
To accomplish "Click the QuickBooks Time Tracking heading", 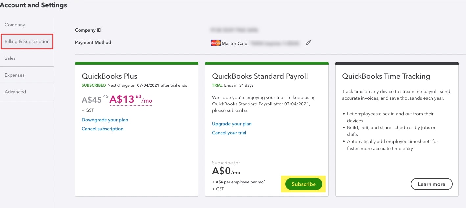I will (386, 76).
